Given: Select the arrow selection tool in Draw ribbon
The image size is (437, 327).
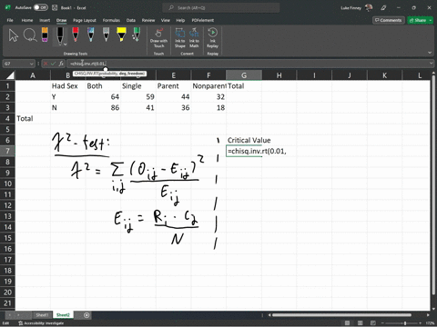Looking at the screenshot, I should [14, 35].
